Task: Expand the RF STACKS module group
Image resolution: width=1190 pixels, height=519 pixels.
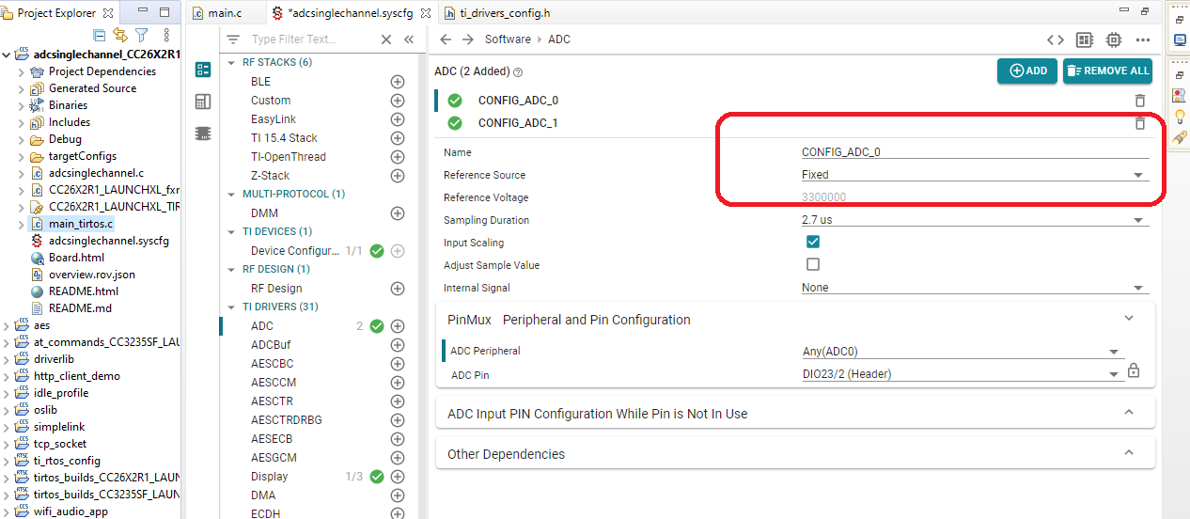Action: [x=232, y=62]
